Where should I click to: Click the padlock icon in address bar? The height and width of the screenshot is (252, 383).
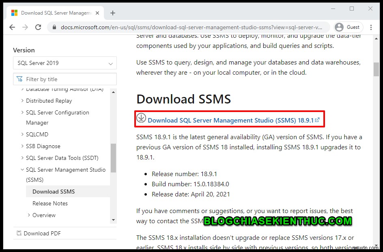(x=54, y=27)
